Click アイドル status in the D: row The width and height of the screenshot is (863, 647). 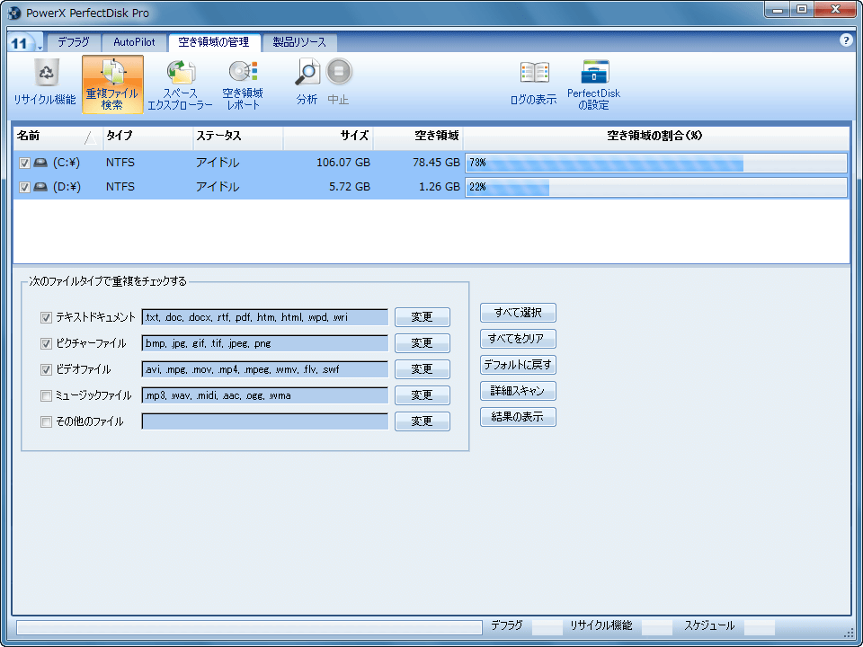(x=218, y=187)
